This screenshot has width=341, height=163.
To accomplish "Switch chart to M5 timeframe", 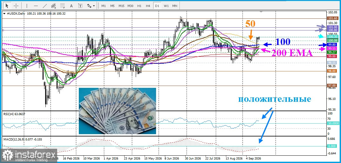I will (113, 6).
